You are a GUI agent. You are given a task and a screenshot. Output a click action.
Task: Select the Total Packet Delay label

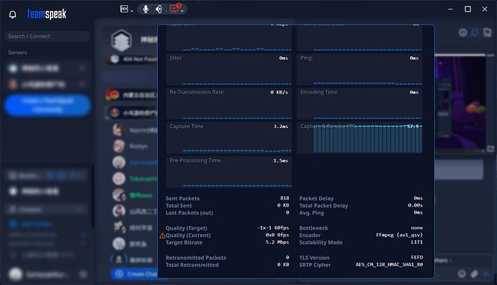coord(323,206)
